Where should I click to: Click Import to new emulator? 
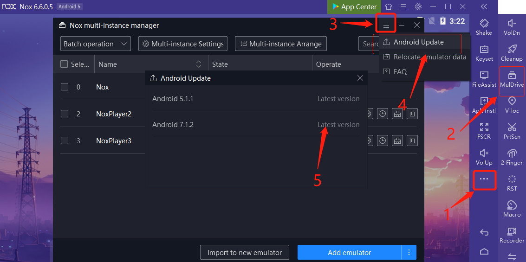click(x=245, y=252)
